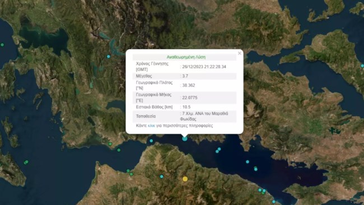
Task: Click the "Γεωγραφικό Πλάτος [°N]" label
Action: click(154, 85)
